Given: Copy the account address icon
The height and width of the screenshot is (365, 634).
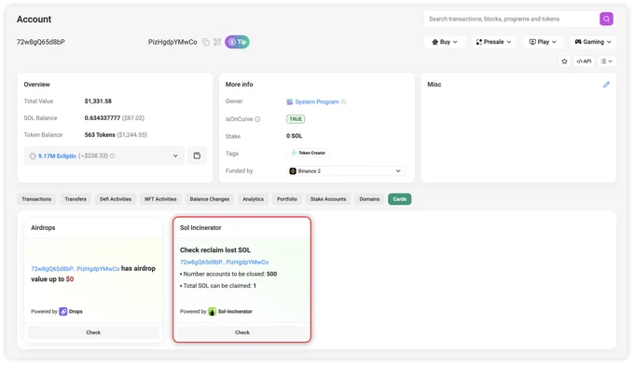Looking at the screenshot, I should [x=206, y=42].
